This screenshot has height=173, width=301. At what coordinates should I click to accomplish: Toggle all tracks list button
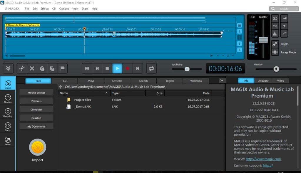239,25
